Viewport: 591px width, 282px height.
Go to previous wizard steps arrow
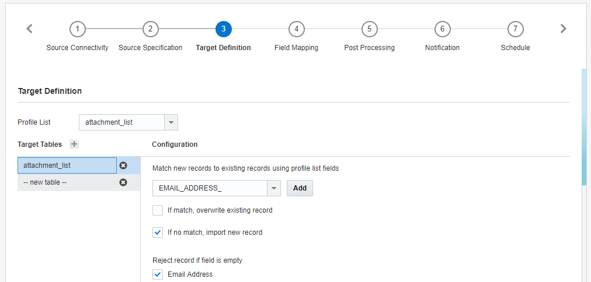tap(29, 29)
